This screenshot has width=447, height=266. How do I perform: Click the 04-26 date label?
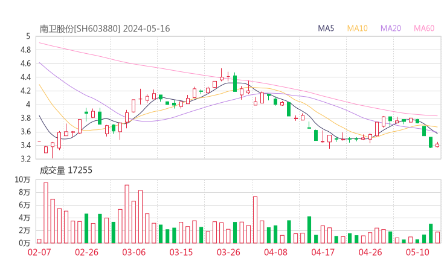370,252
